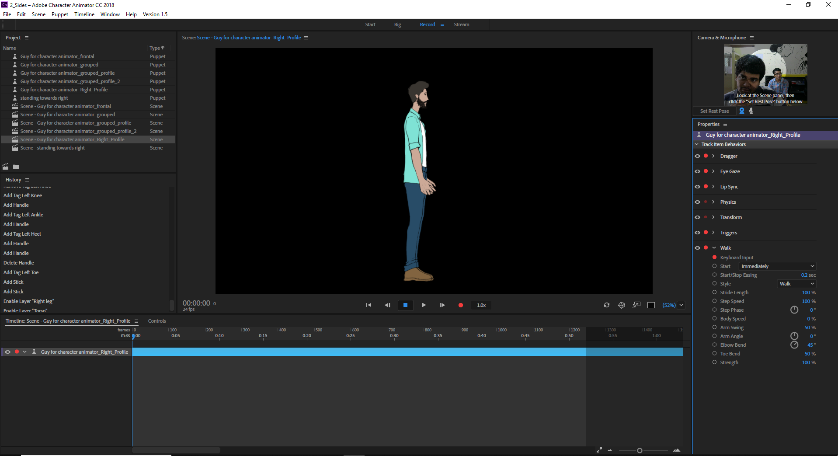Switch to Controls panel tab

point(157,321)
